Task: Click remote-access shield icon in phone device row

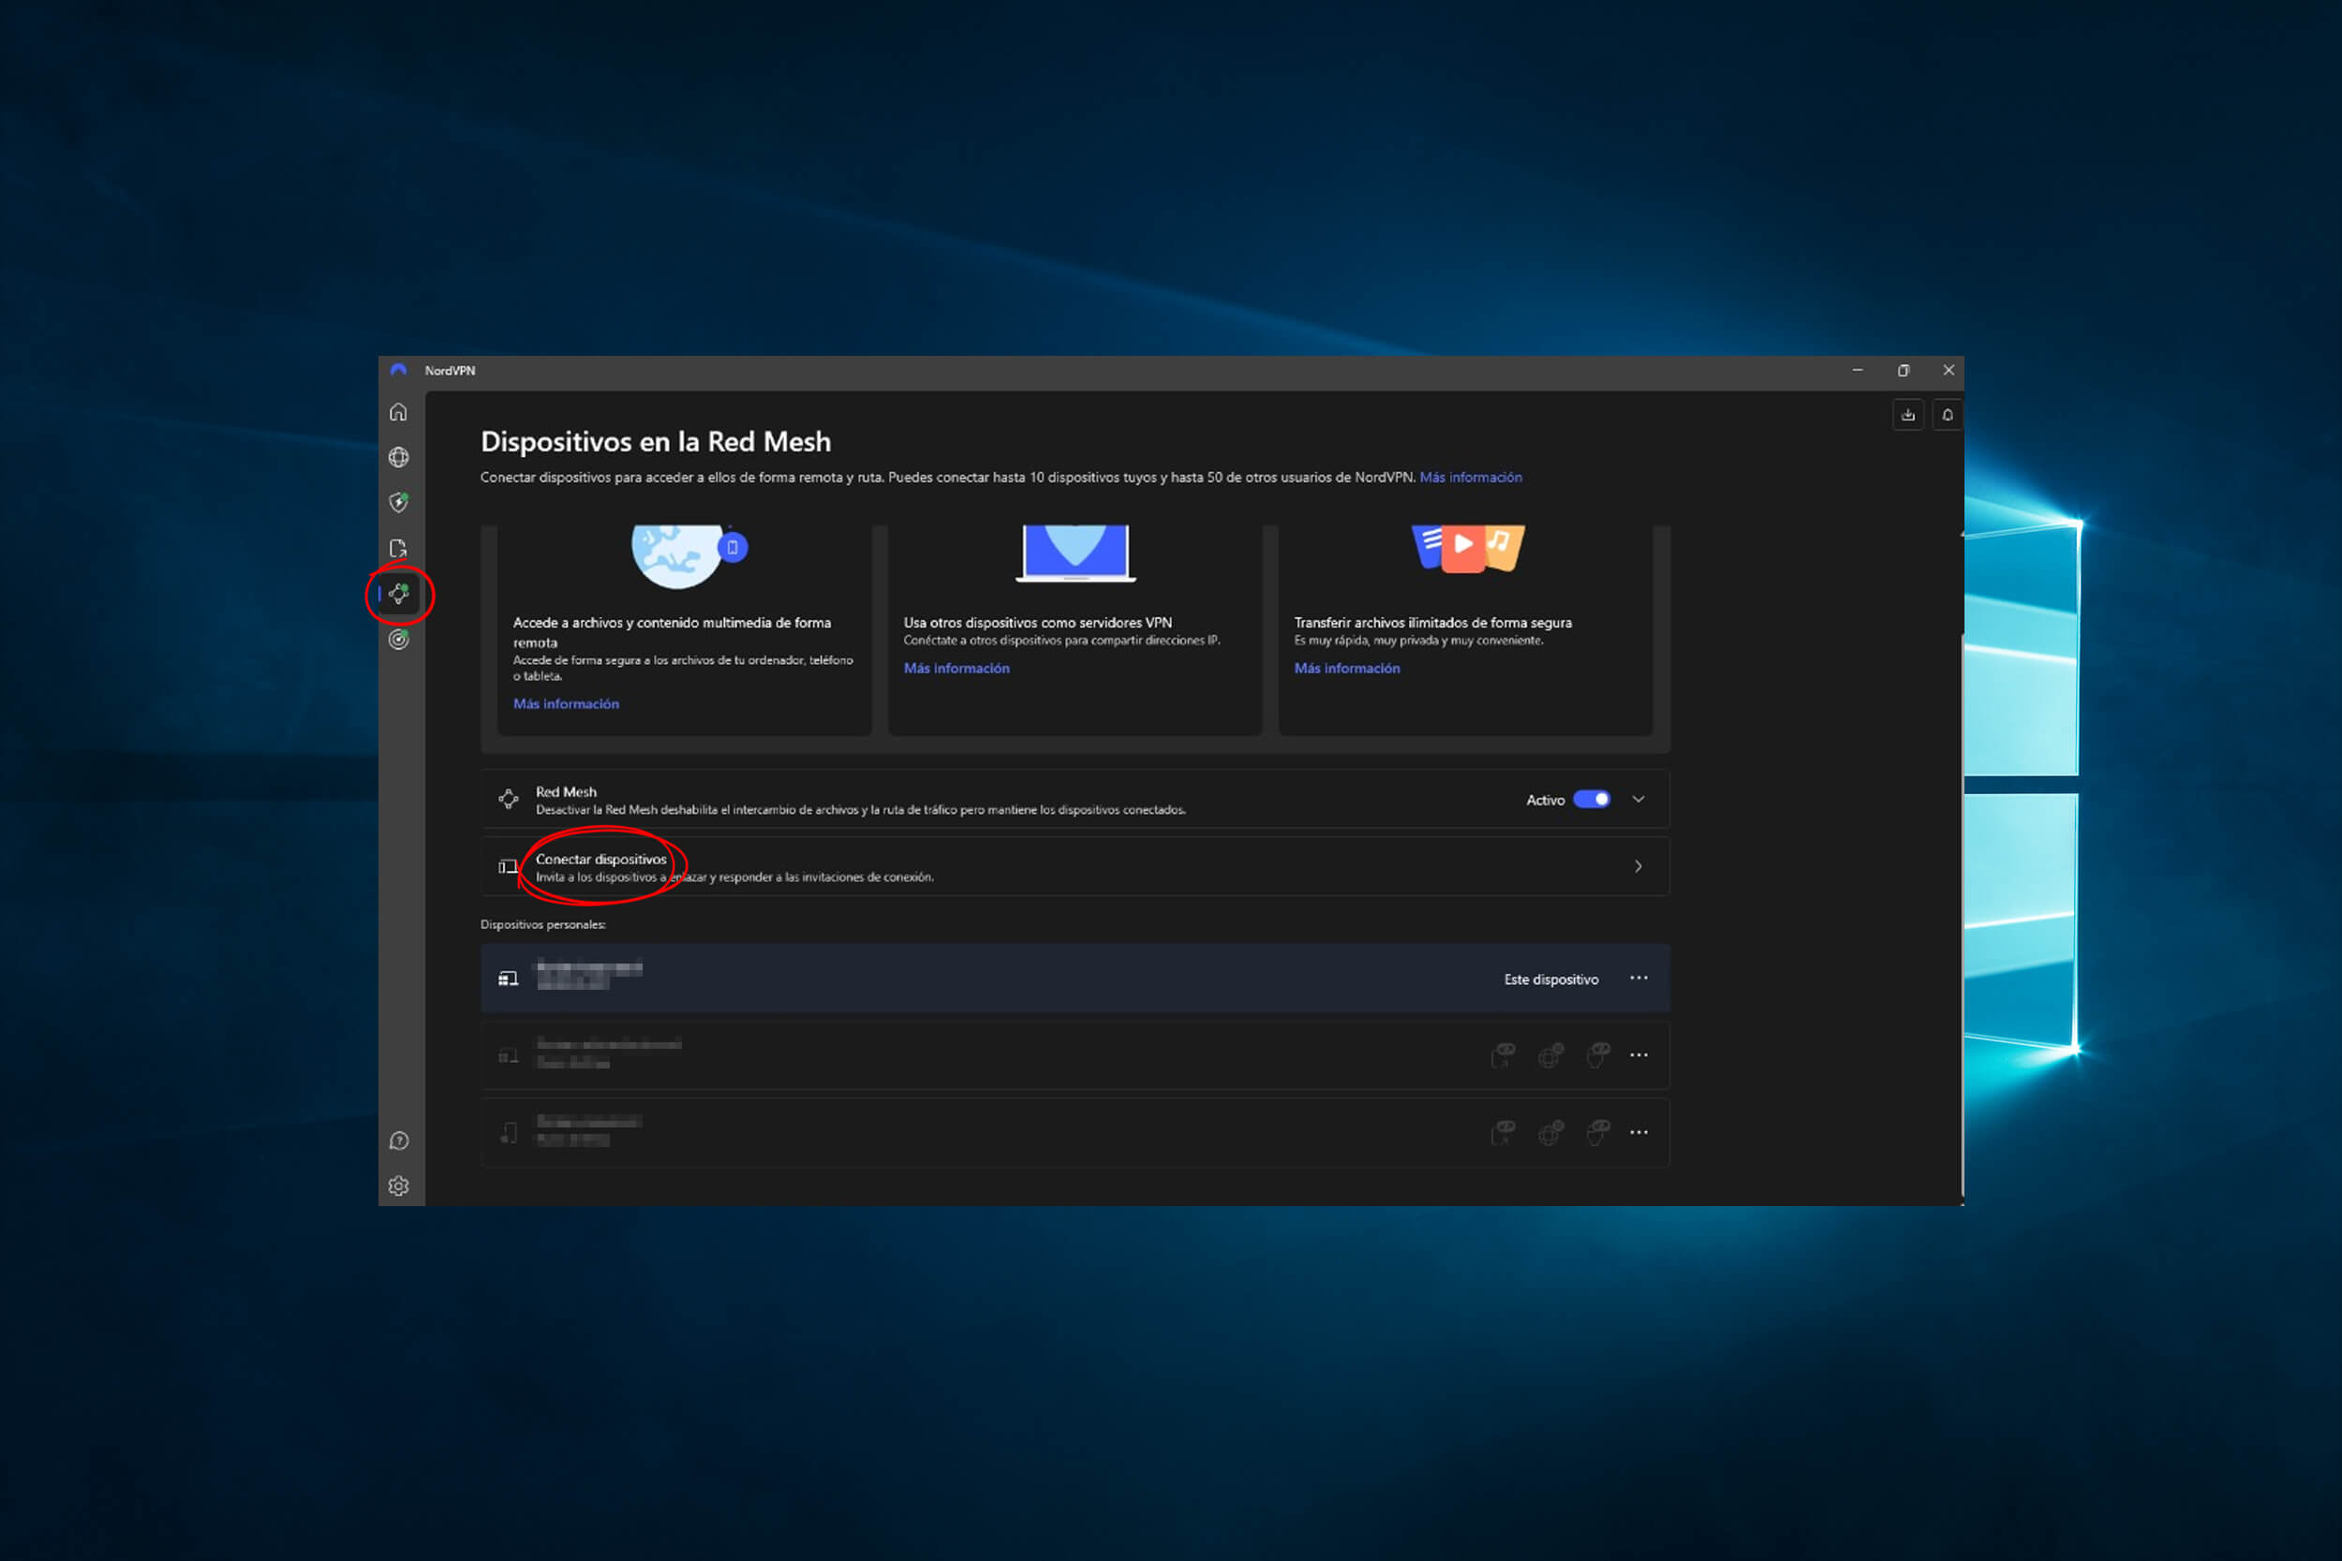Action: [1598, 1133]
